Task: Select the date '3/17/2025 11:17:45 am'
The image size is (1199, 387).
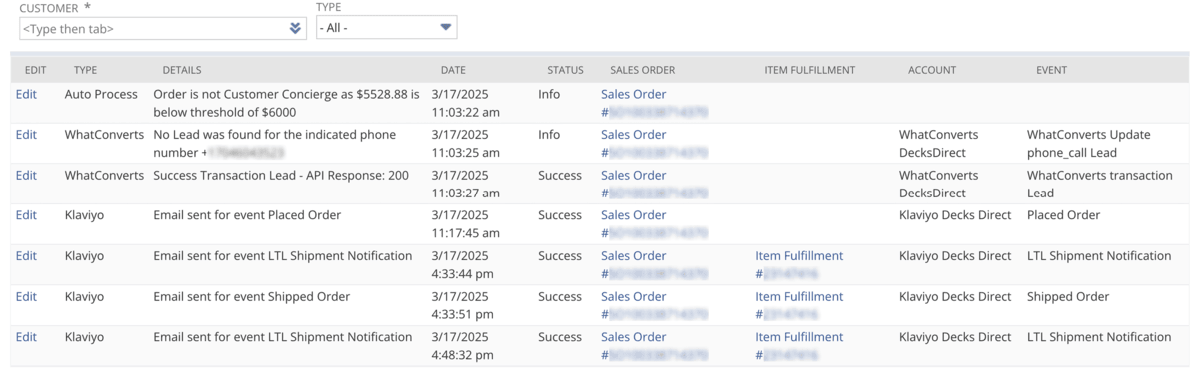Action: pyautogui.click(x=465, y=223)
